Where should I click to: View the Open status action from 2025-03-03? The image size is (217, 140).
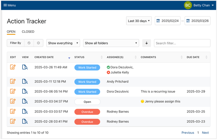(x=25, y=101)
